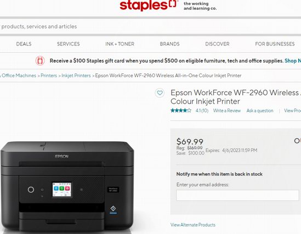Viewport: 301px width, 234px height.
Task: Click the 4.1 (10) rating count
Action: [202, 111]
